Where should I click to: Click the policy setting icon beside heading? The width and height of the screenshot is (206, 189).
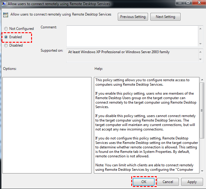pos(6,15)
